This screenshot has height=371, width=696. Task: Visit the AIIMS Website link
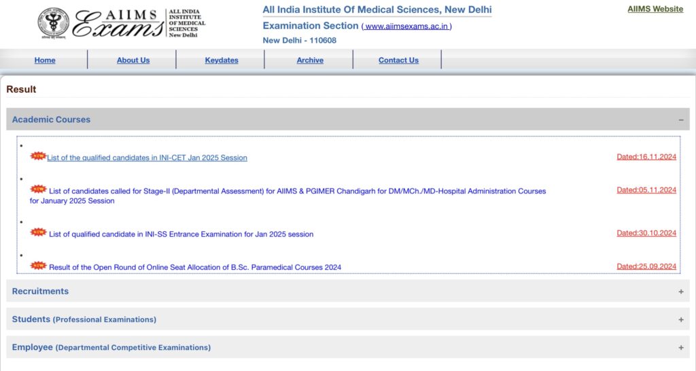pos(655,9)
